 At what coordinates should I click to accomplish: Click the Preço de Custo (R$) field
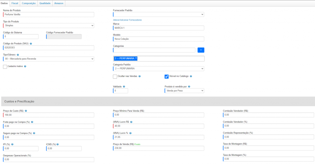click(x=49, y=115)
